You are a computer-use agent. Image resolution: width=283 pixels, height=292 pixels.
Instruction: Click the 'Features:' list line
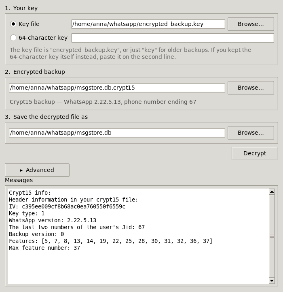110,241
